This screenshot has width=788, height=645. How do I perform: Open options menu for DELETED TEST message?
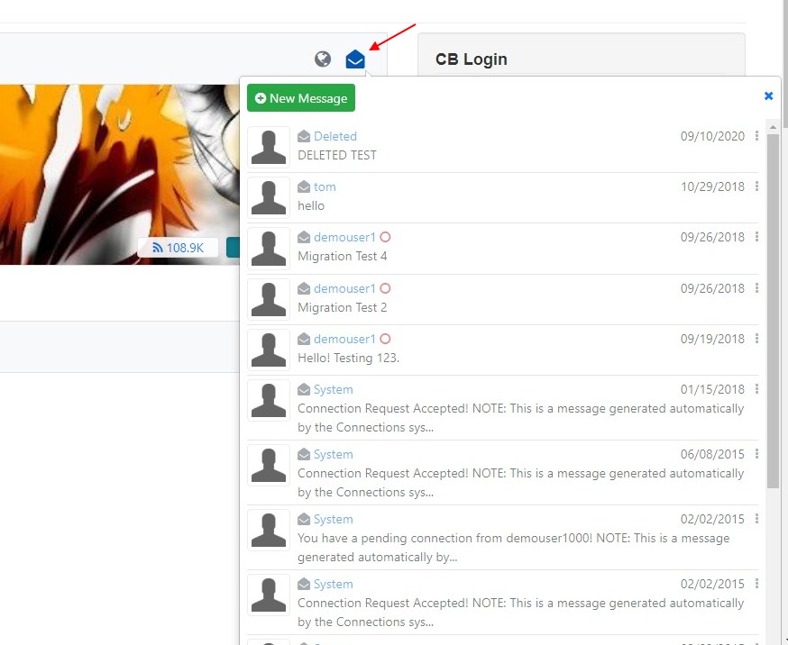[756, 136]
